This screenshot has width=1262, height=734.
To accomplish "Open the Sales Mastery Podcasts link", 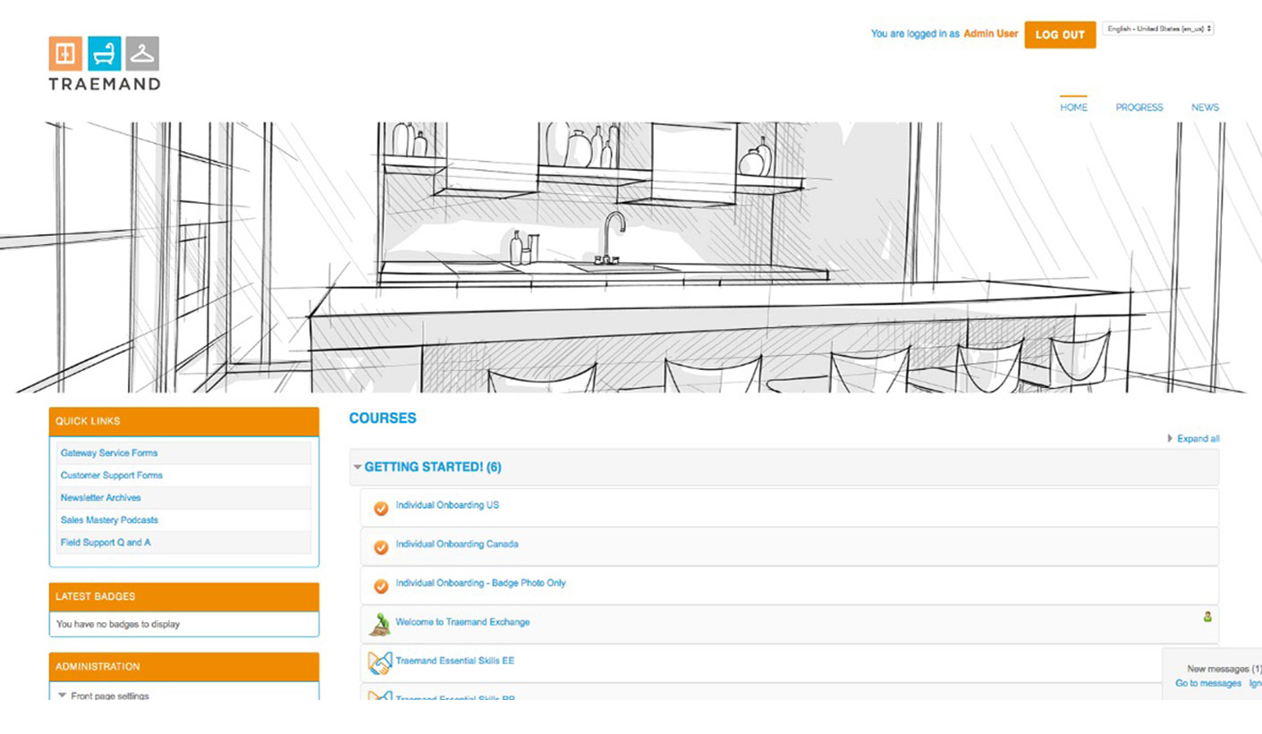I will point(109,520).
